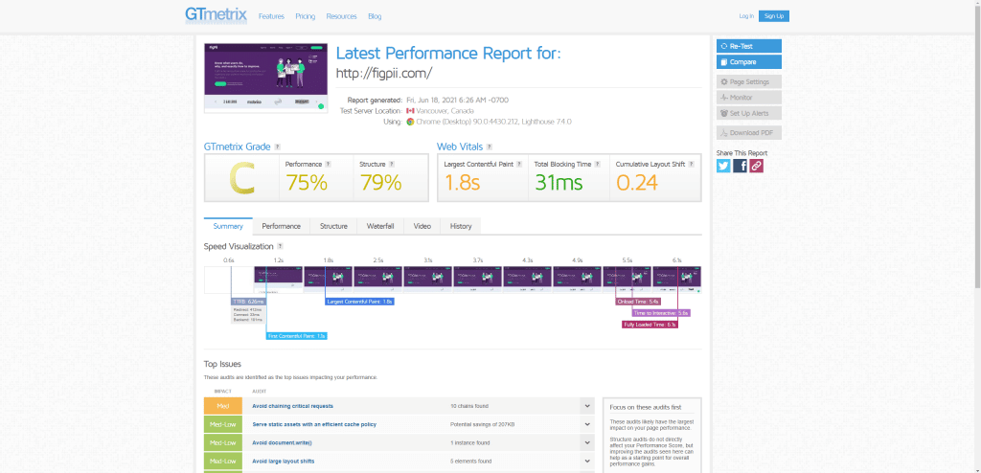
Task: Click Avoid chaining critical requests link
Action: point(293,406)
